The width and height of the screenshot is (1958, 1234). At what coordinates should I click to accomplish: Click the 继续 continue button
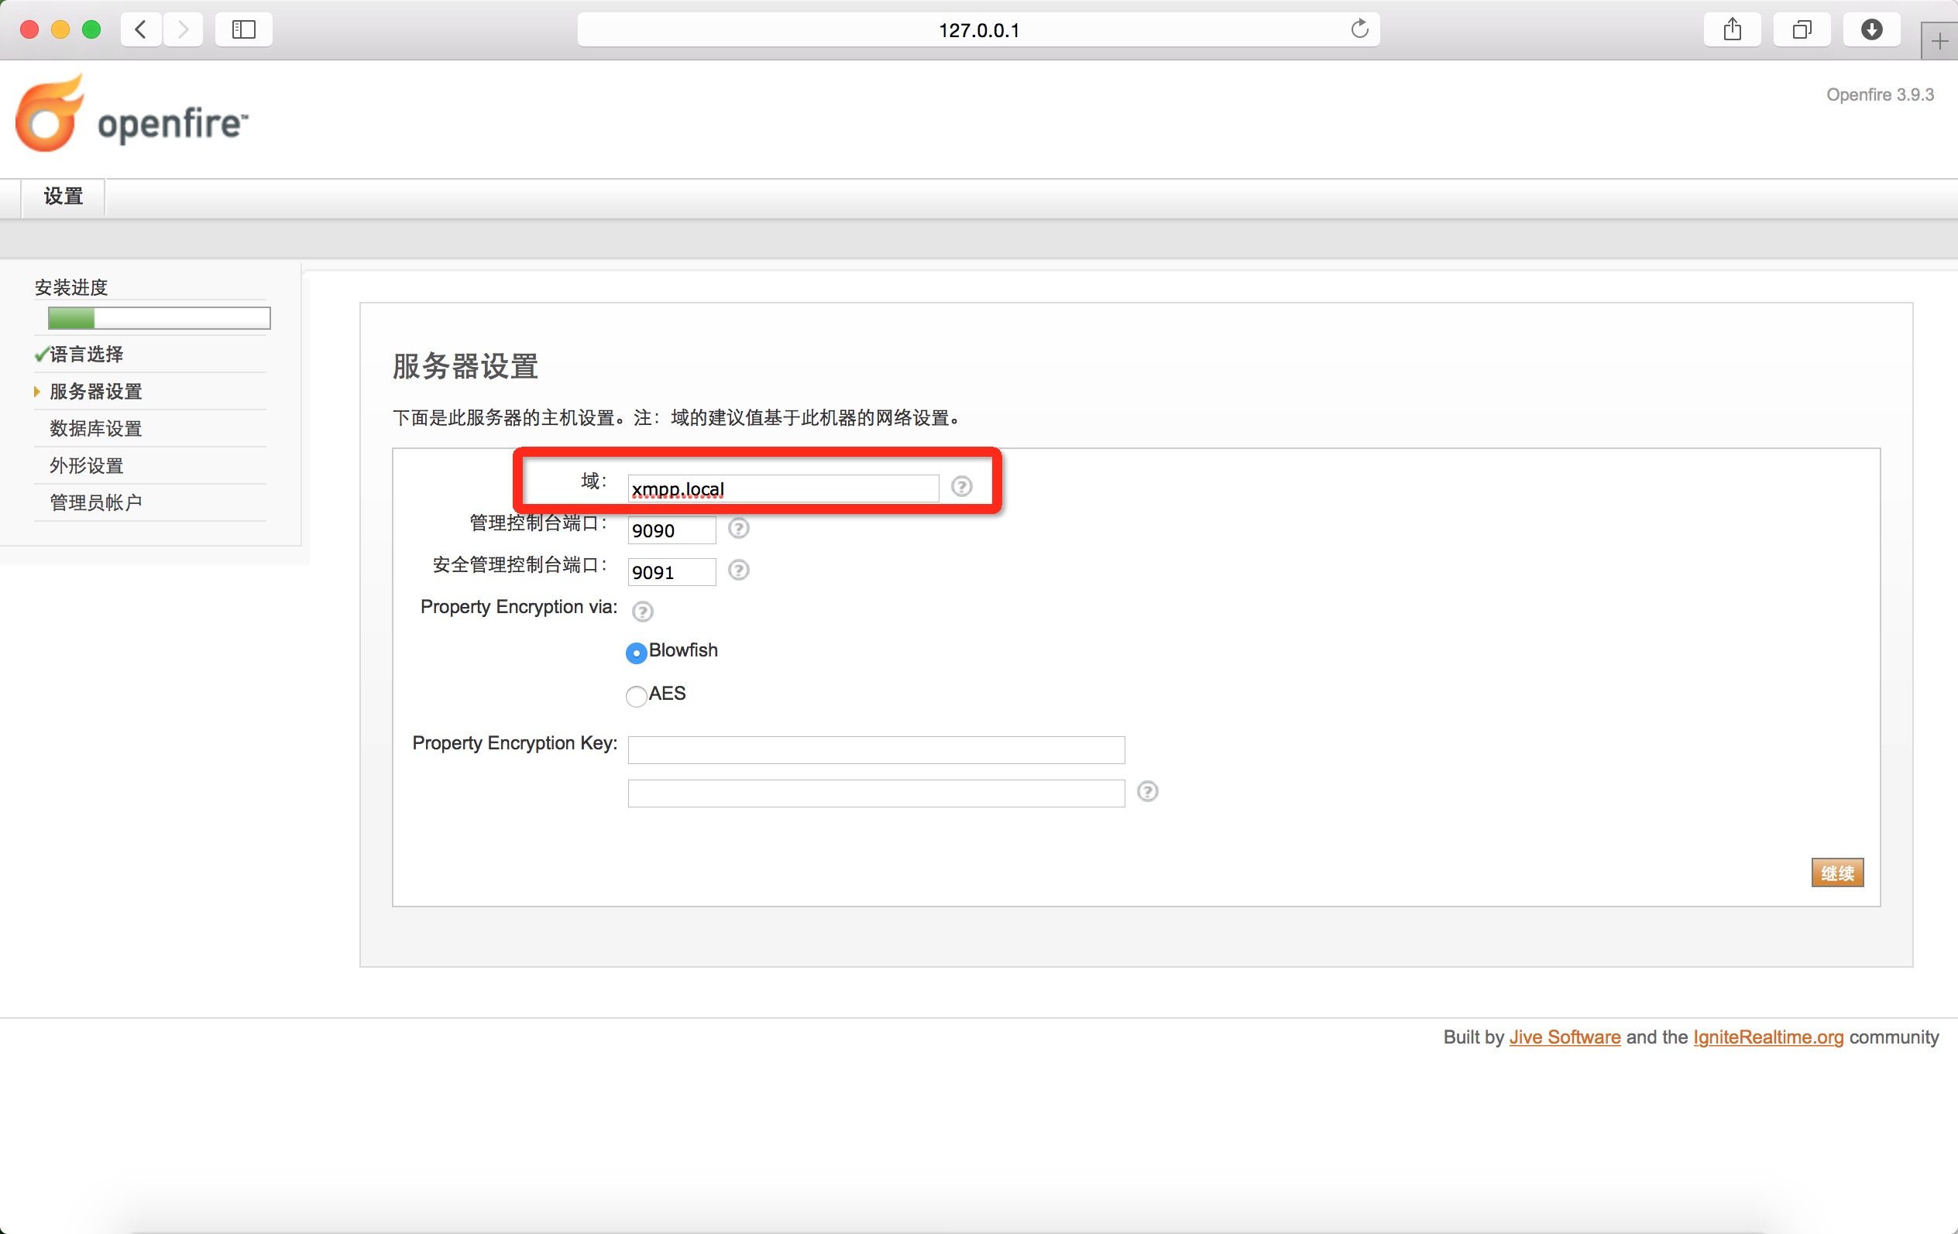(1838, 873)
